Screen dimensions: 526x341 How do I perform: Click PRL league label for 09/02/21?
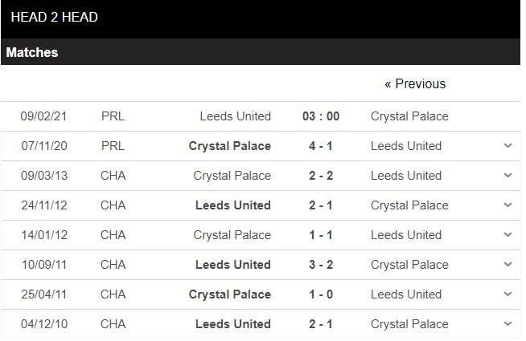pyautogui.click(x=113, y=116)
